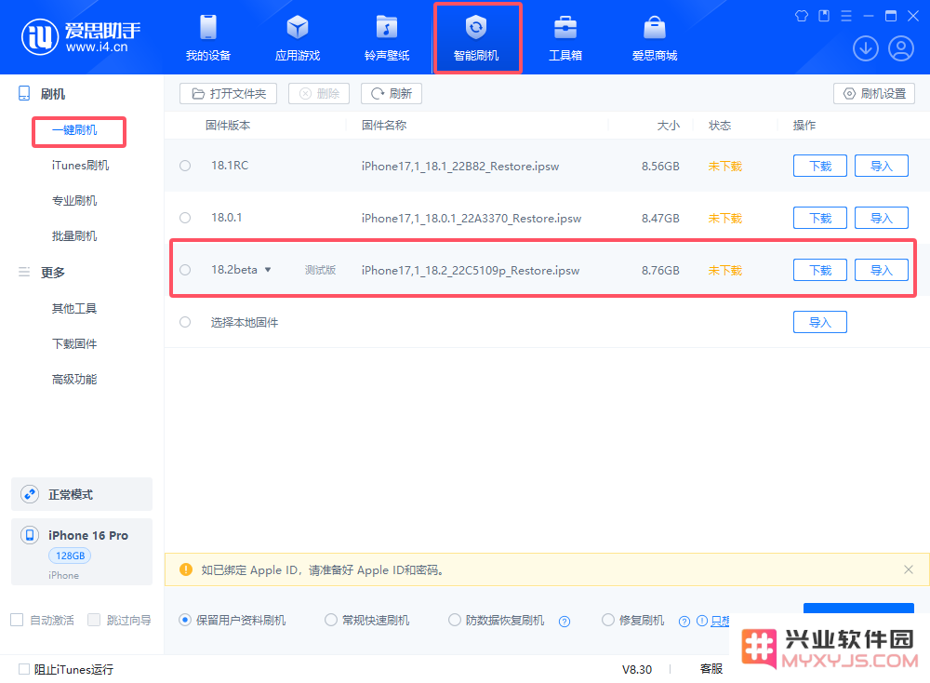The height and width of the screenshot is (683, 930).
Task: Download the 18.0.1 firmware
Action: click(x=820, y=219)
